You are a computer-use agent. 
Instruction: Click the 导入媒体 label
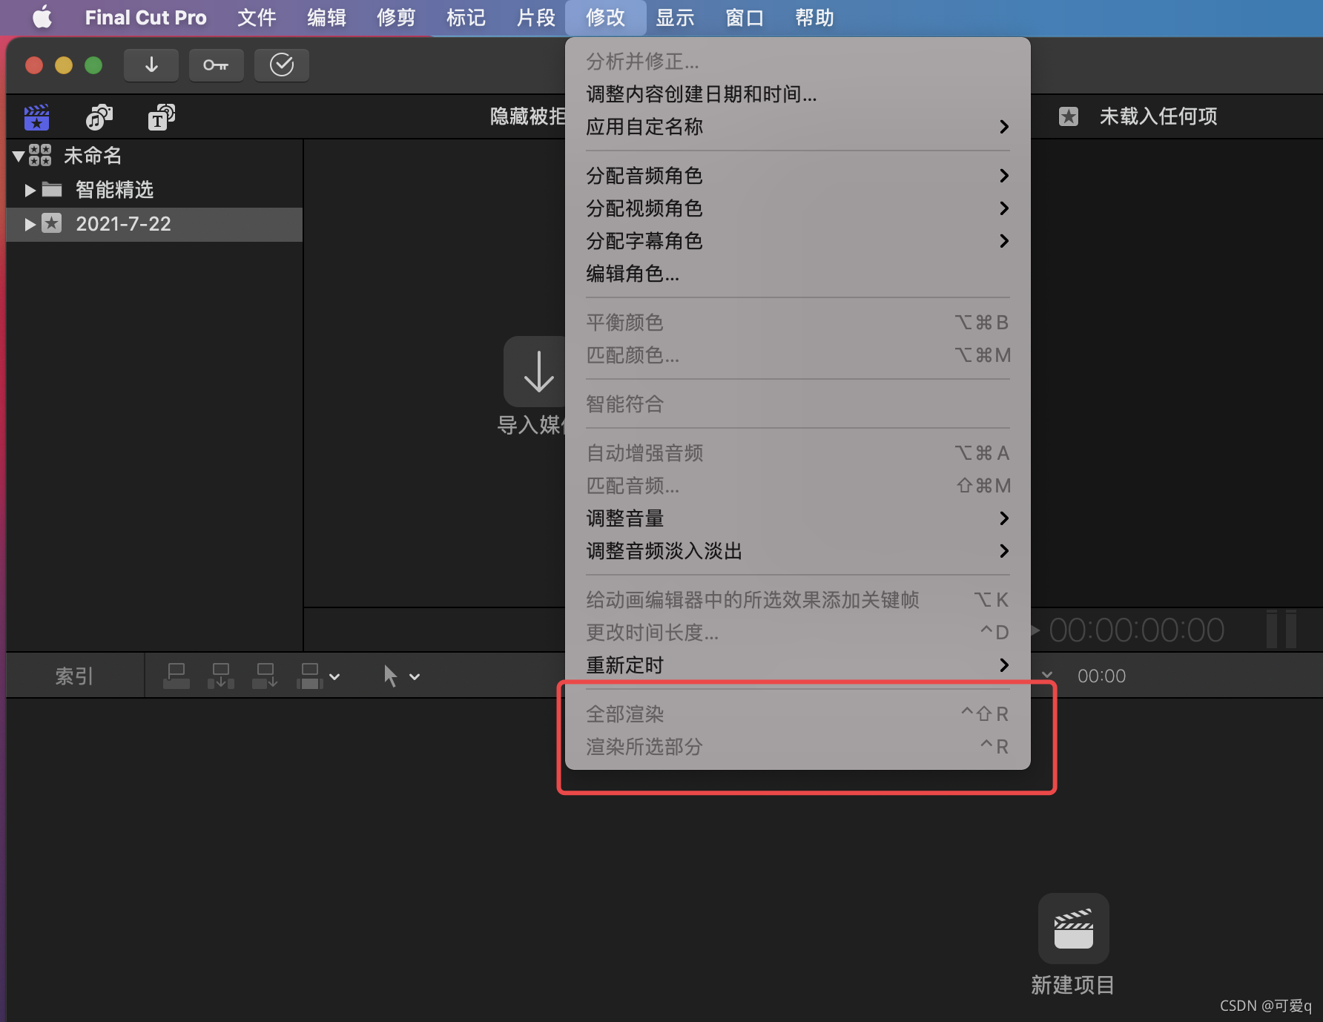530,425
